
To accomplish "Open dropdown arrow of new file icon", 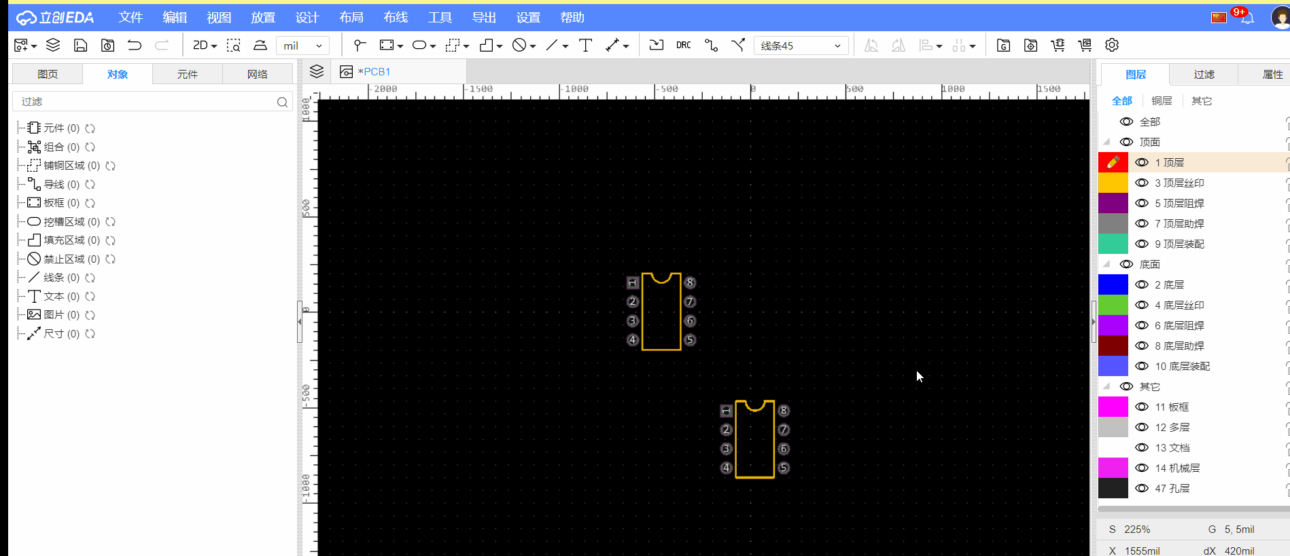I will coord(34,46).
